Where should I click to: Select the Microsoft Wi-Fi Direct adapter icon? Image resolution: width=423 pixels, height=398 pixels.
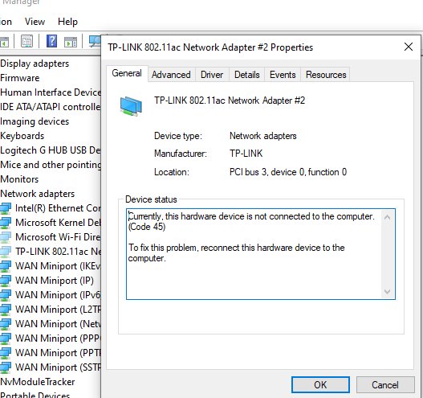pyautogui.click(x=6, y=237)
